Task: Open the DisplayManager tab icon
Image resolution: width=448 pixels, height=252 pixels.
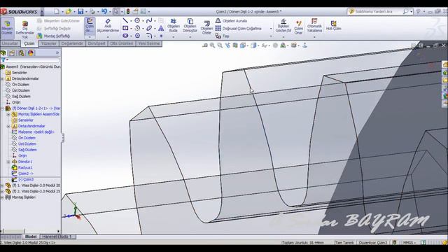Action: 31,53
